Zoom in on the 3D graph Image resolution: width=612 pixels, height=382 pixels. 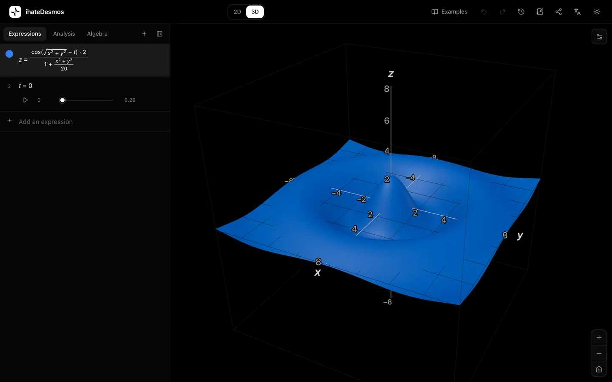click(599, 338)
